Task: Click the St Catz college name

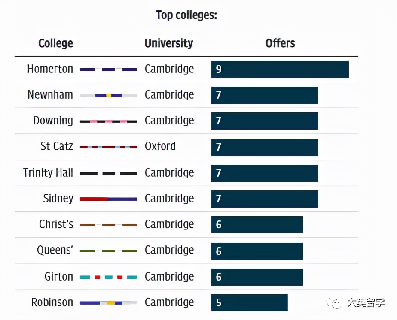Action: [57, 146]
